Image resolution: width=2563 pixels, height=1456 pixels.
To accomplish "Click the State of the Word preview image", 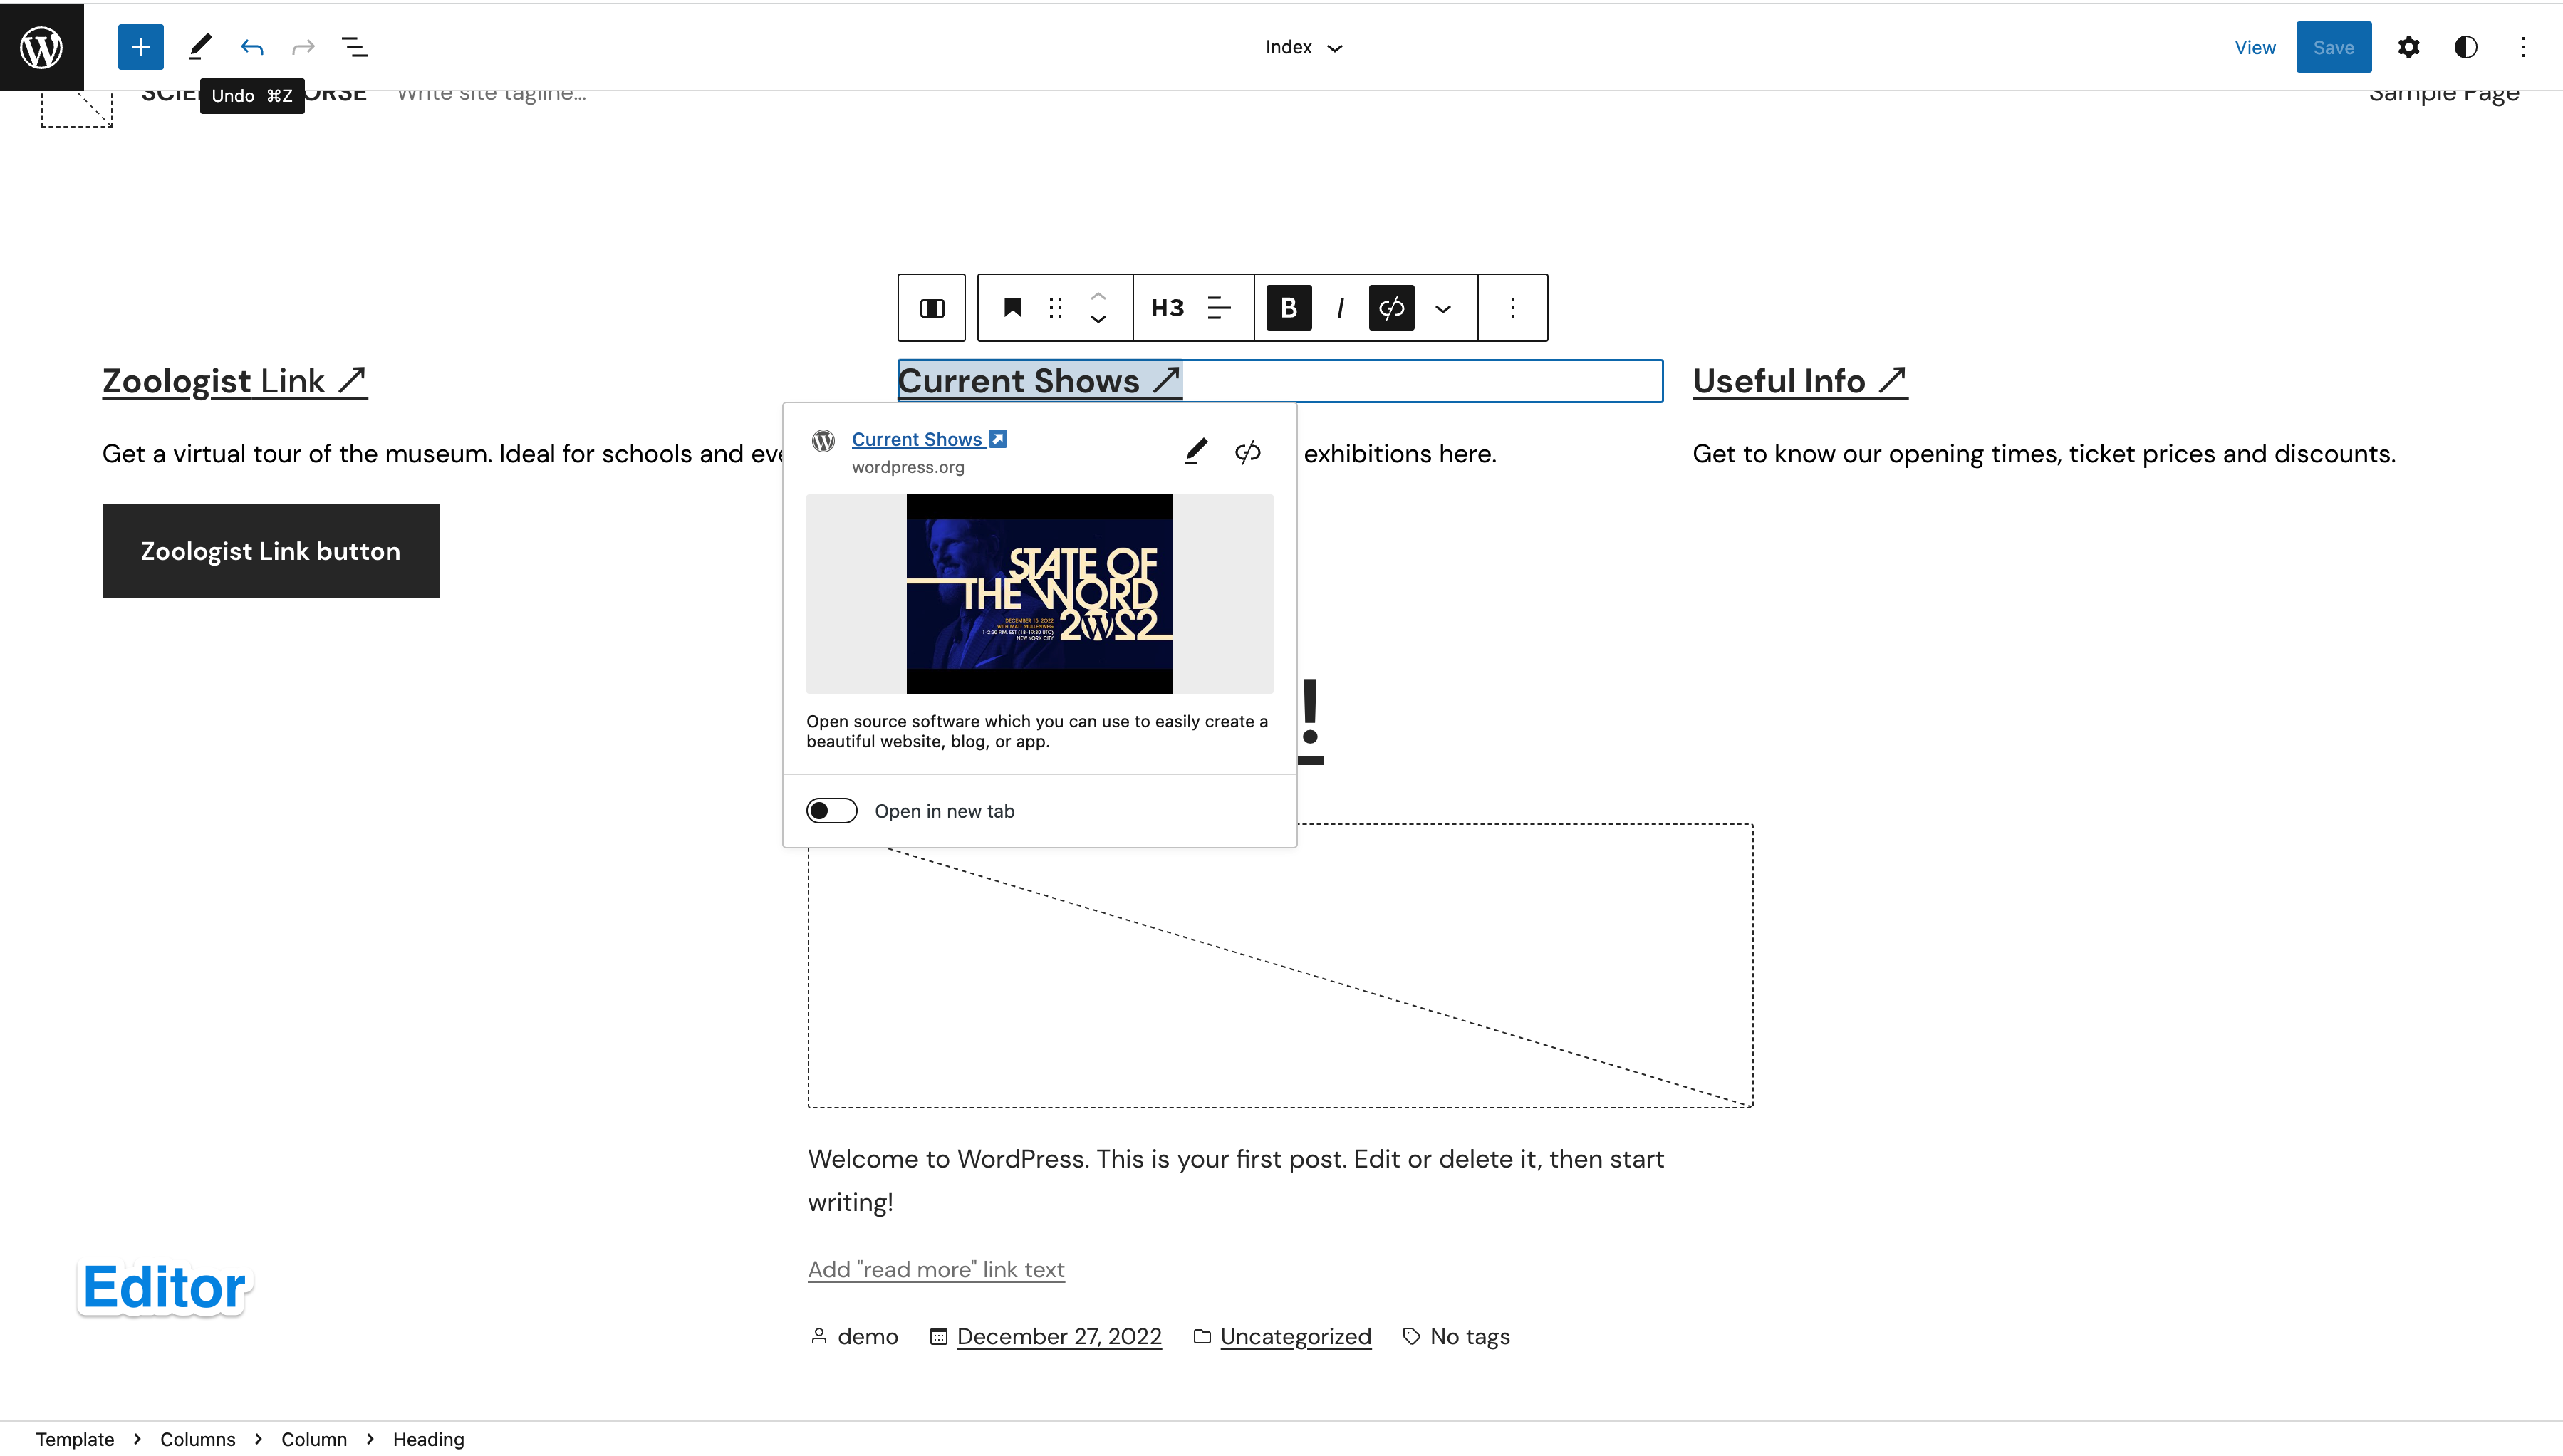I will point(1039,593).
